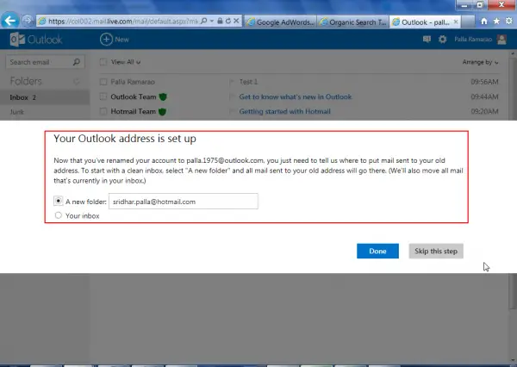The height and width of the screenshot is (367, 517).
Task: Tick the checkbox beside Outlook Team email
Action: 103,96
